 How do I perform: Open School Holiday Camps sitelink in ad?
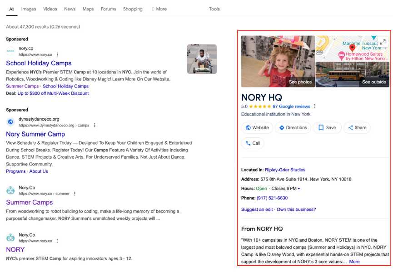click(66, 86)
